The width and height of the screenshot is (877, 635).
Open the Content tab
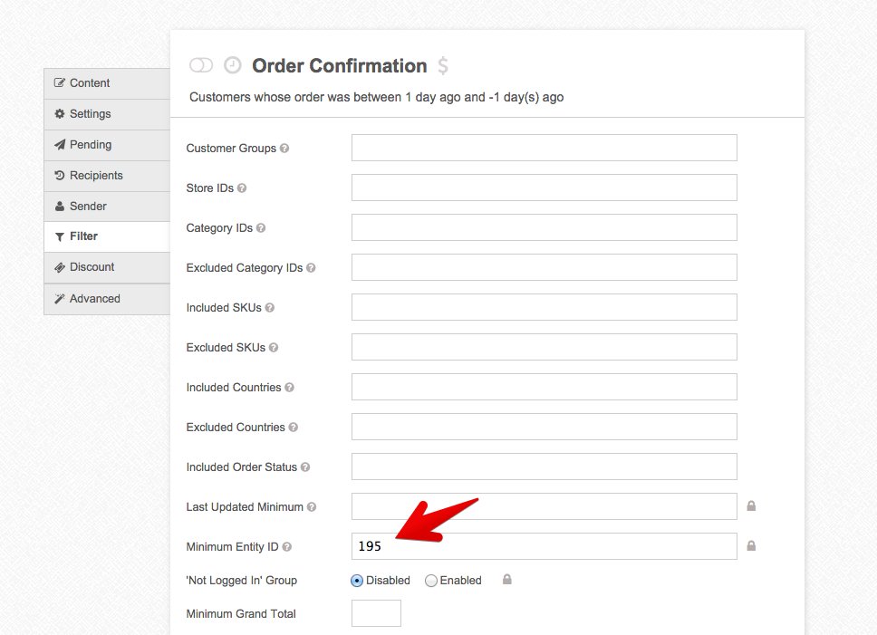(107, 83)
